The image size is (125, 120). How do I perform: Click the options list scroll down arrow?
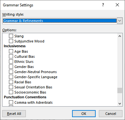[x=120, y=103]
